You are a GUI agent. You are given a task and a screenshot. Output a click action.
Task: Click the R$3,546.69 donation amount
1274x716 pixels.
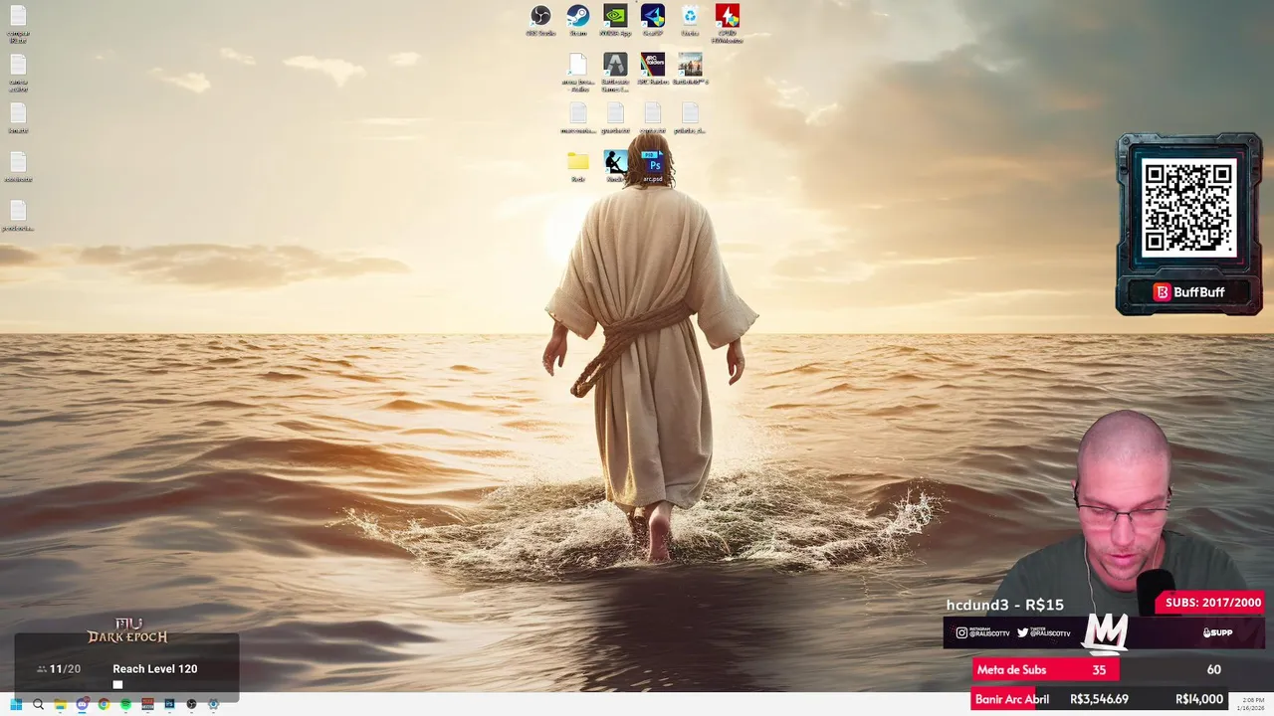tap(1099, 699)
